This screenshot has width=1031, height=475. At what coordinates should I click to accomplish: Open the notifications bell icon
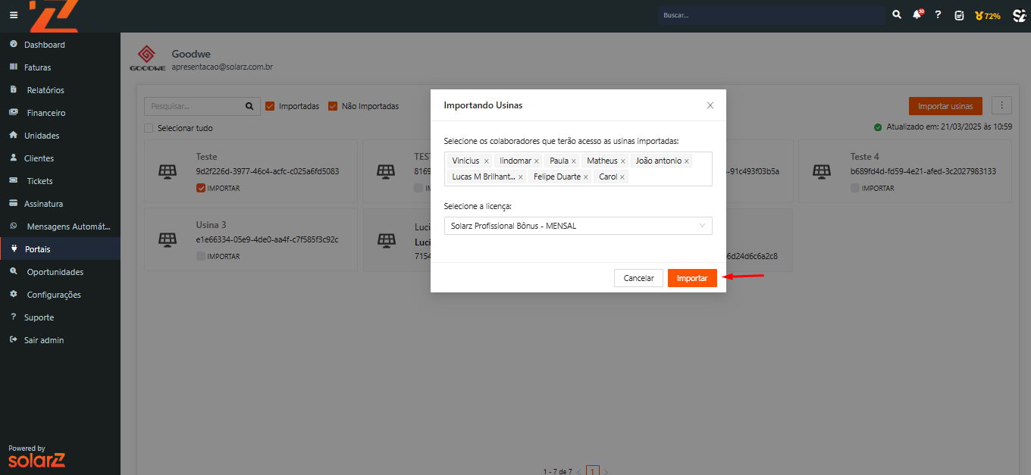click(x=917, y=15)
